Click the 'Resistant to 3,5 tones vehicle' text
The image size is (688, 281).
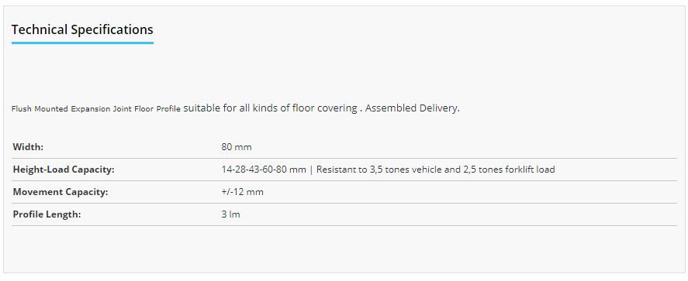pos(379,170)
